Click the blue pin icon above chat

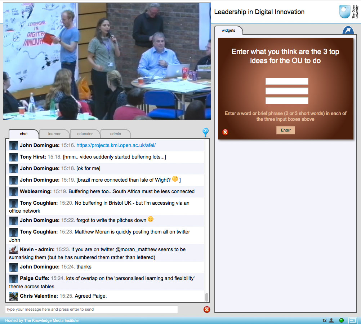pyautogui.click(x=205, y=132)
